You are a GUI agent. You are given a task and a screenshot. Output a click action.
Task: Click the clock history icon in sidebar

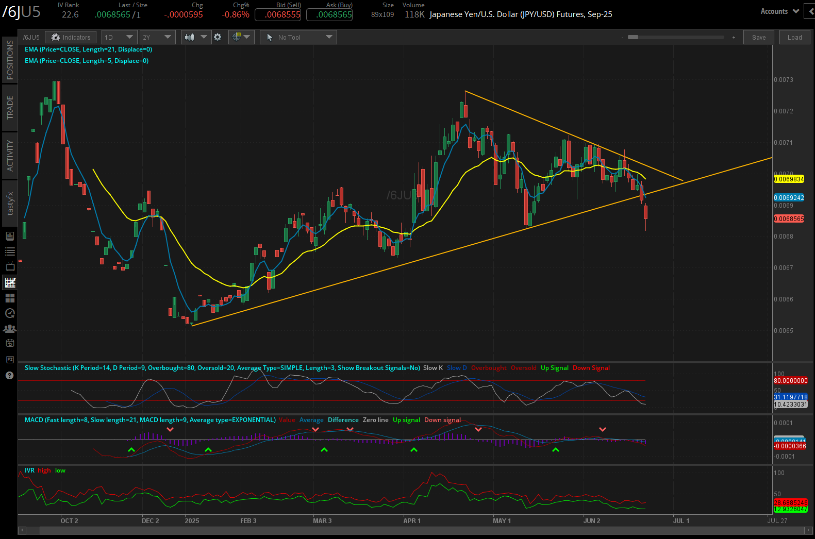(10, 313)
